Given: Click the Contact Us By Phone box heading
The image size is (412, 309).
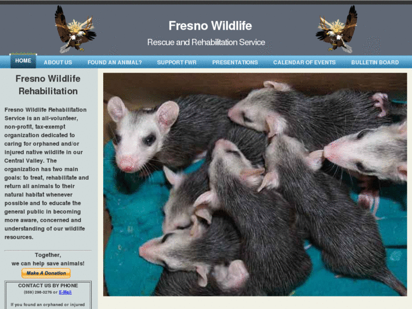Looking at the screenshot, I should tap(48, 285).
